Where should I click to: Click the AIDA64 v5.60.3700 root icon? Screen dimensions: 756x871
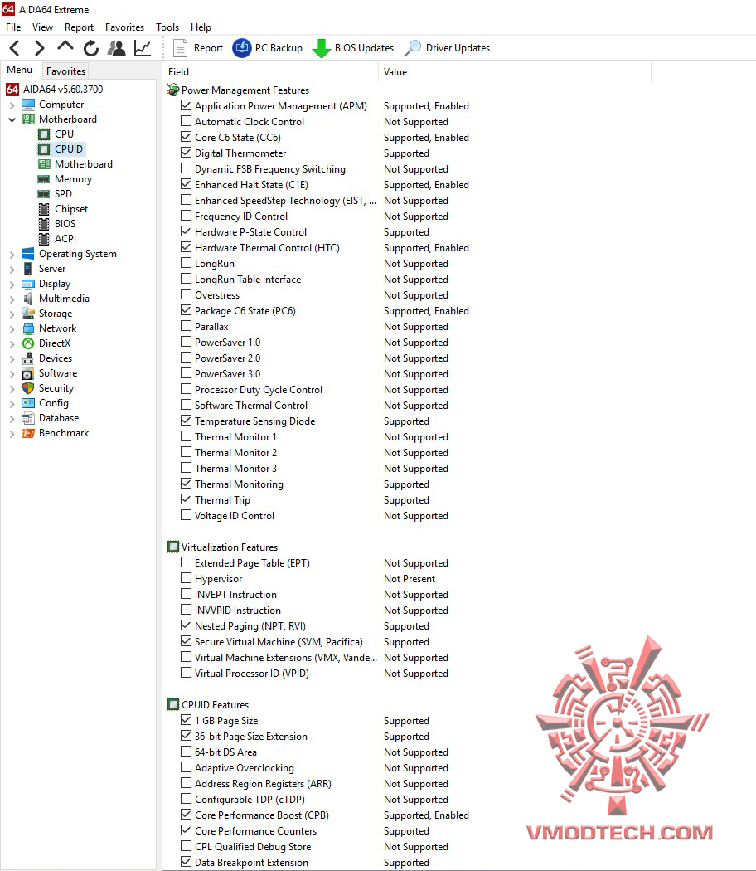point(12,90)
